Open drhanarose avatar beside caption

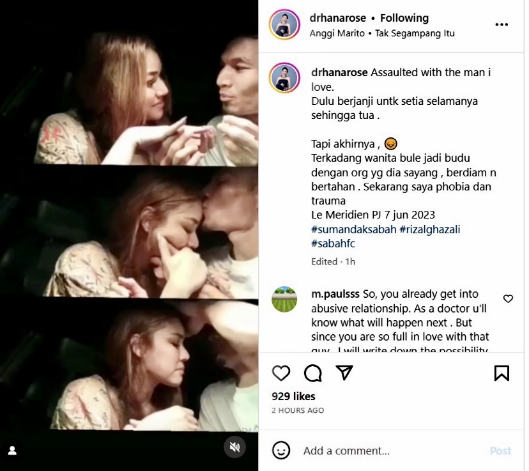(x=284, y=78)
